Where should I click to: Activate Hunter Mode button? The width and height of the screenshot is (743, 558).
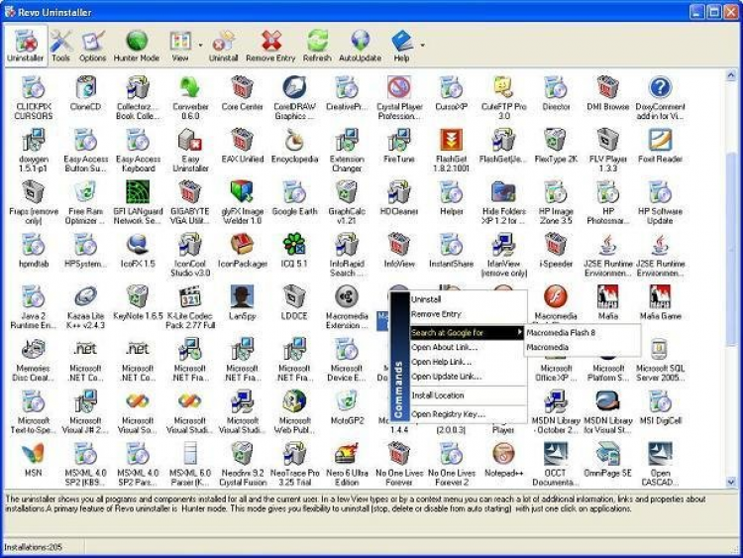pos(137,46)
